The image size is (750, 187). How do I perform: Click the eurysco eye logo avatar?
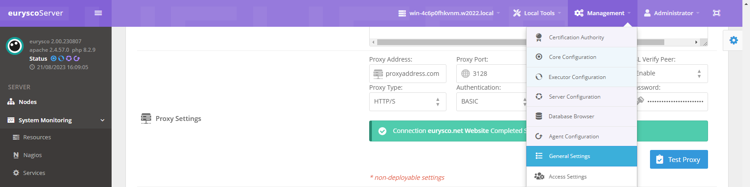[15, 46]
